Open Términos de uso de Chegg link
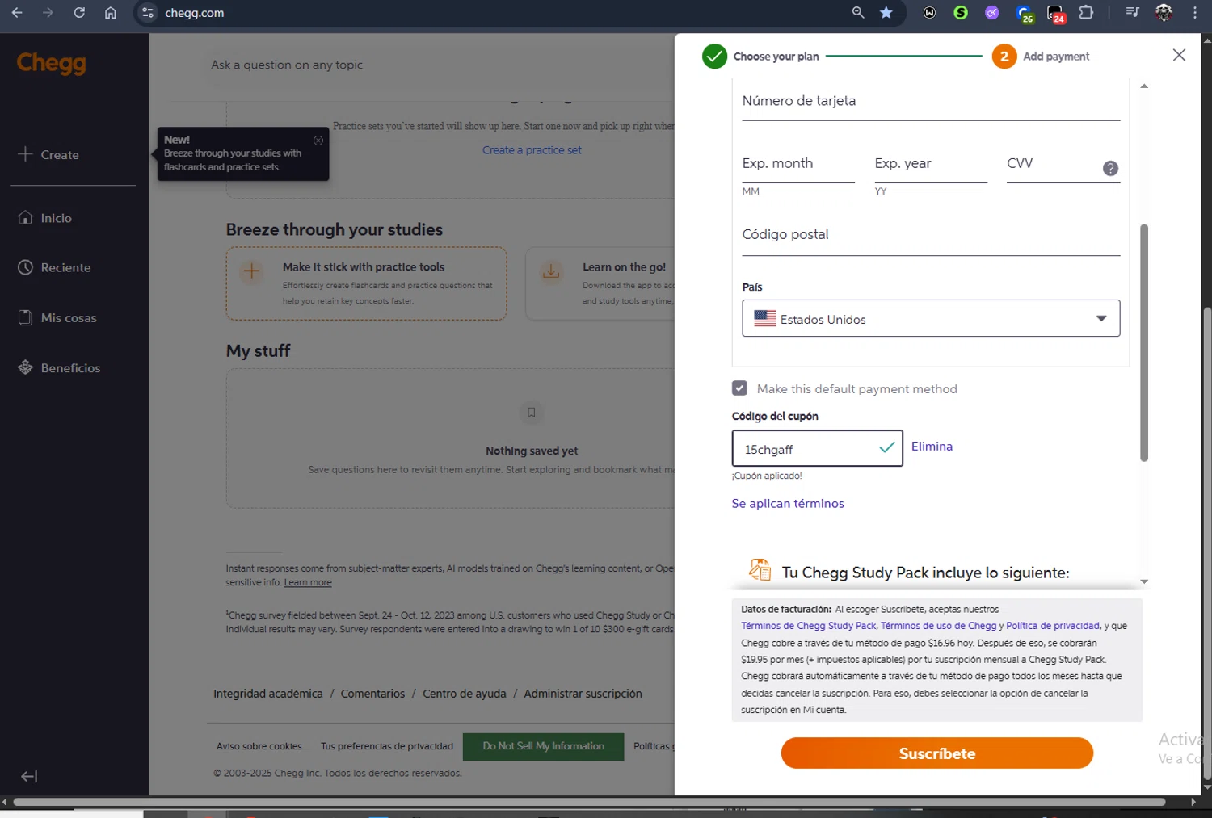 click(939, 626)
